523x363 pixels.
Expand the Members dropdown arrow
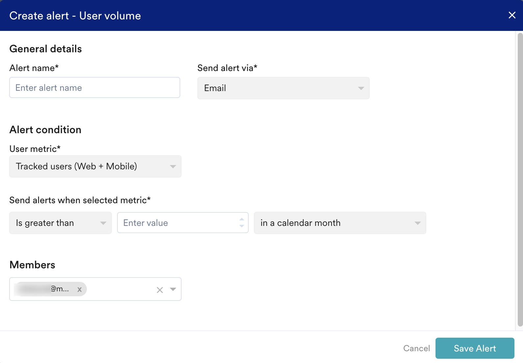173,289
